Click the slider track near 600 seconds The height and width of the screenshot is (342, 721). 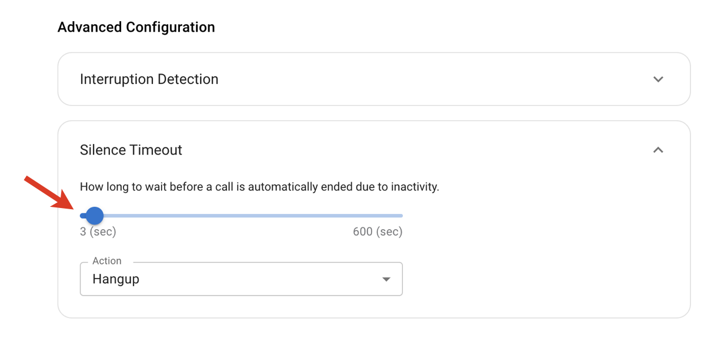click(x=400, y=215)
